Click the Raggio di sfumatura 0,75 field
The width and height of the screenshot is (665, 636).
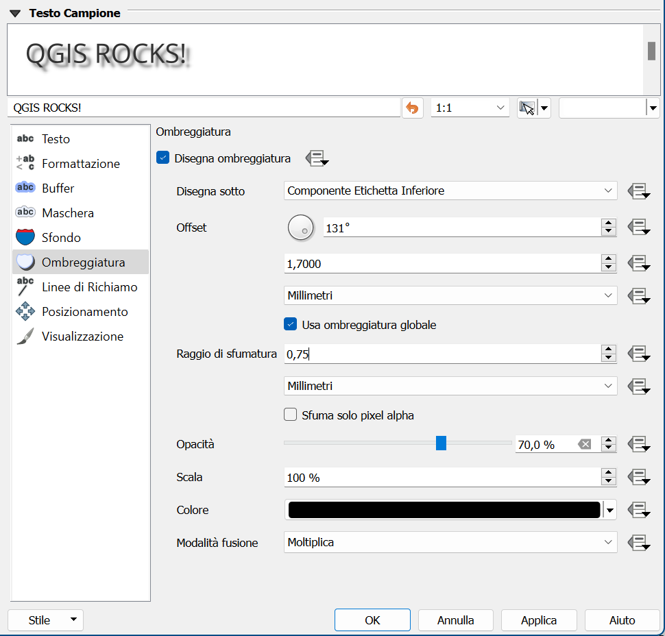point(442,354)
